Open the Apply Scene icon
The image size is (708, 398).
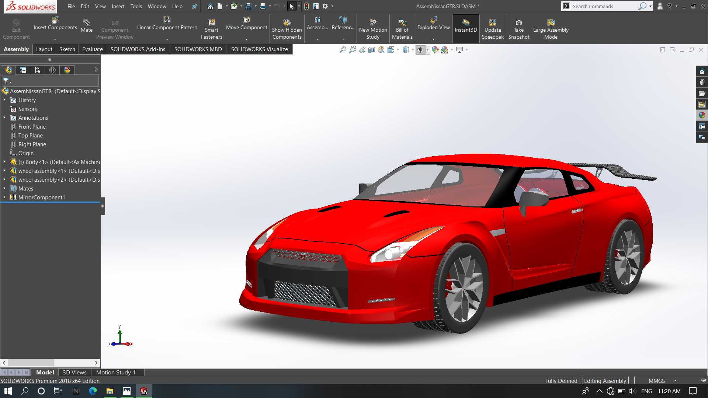[445, 50]
